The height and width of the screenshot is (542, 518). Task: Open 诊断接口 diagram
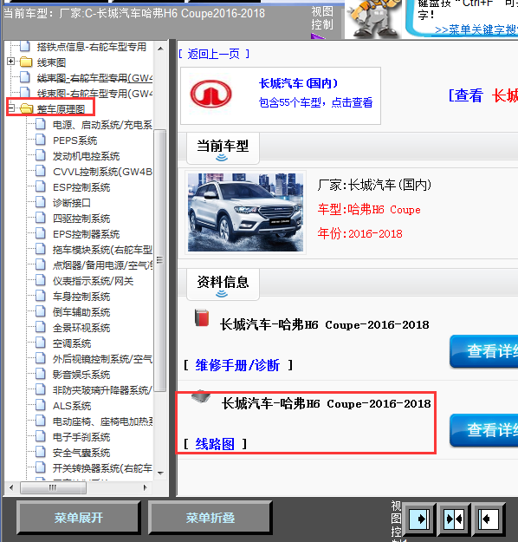72,203
